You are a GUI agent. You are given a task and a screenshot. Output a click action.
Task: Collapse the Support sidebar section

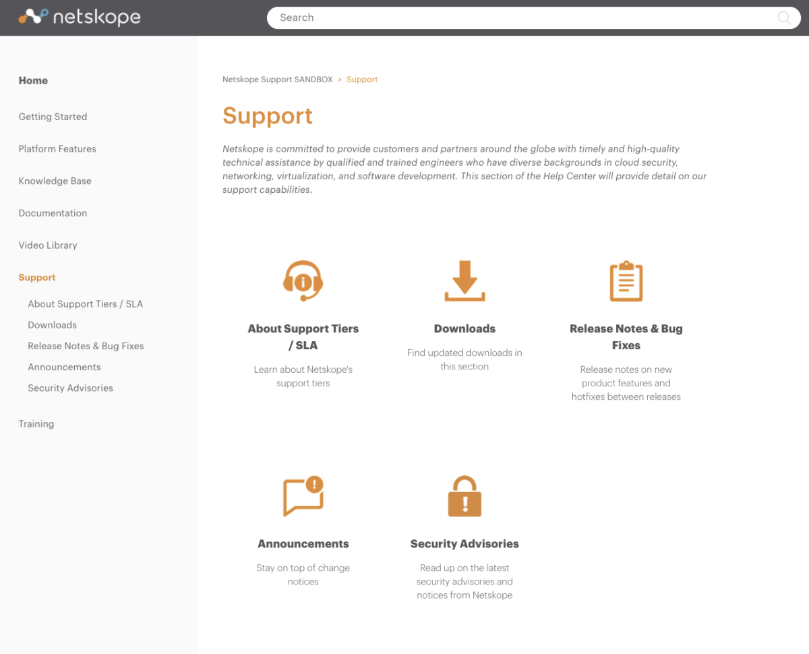tap(37, 278)
